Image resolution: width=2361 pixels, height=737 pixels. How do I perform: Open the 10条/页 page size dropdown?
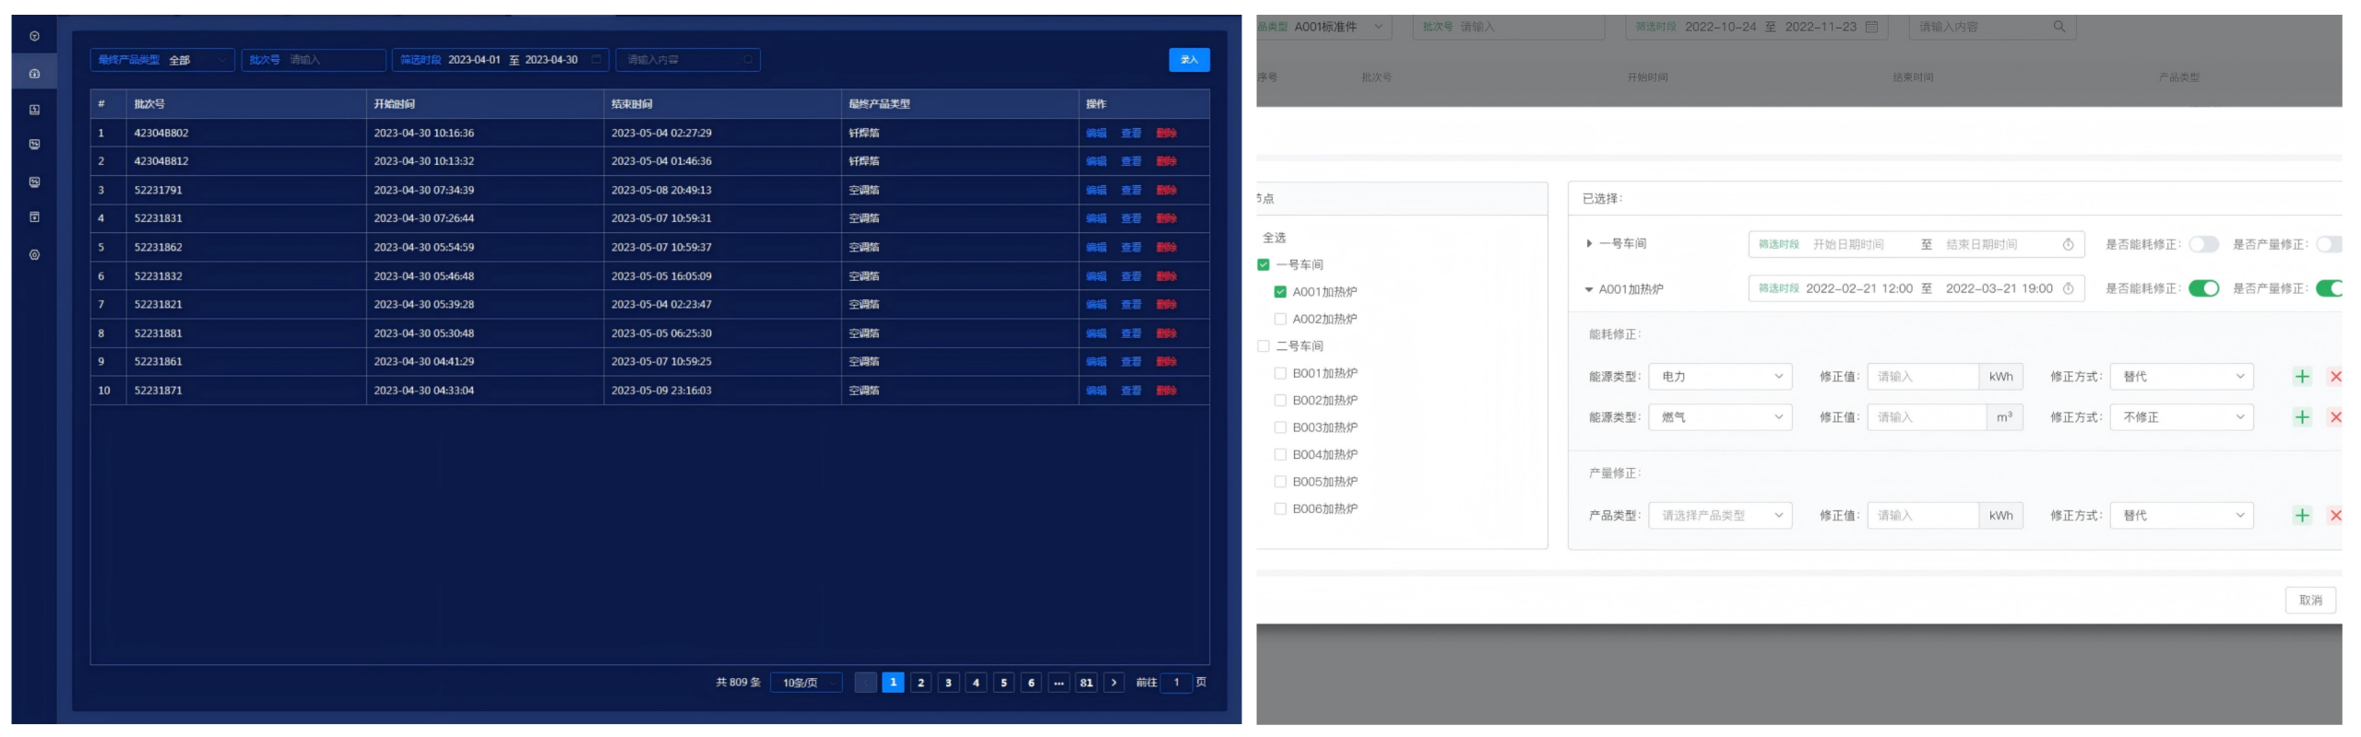click(x=806, y=683)
